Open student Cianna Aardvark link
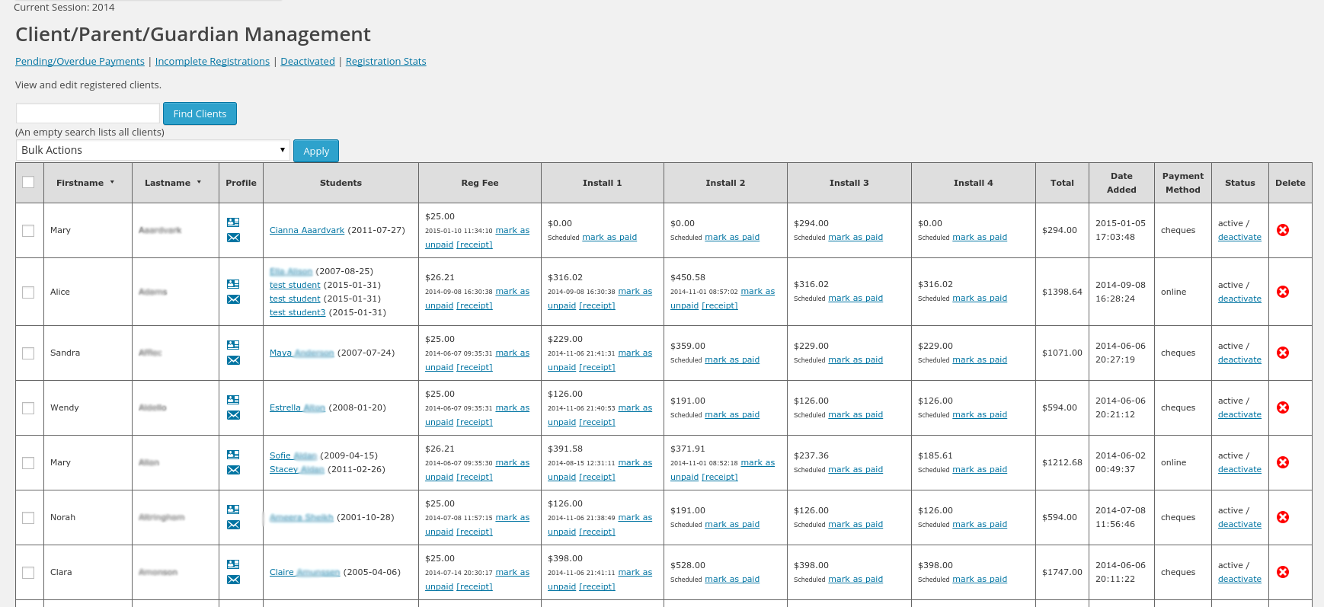Screen dimensions: 1324x607 (x=307, y=230)
